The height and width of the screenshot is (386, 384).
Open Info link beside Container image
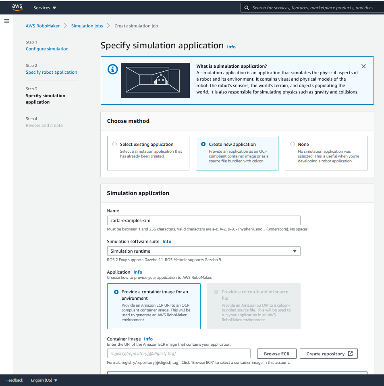[148, 339]
